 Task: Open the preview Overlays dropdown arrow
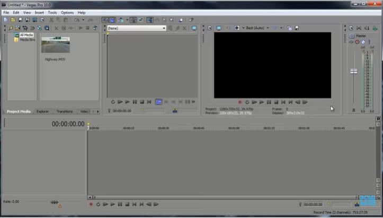[281, 28]
